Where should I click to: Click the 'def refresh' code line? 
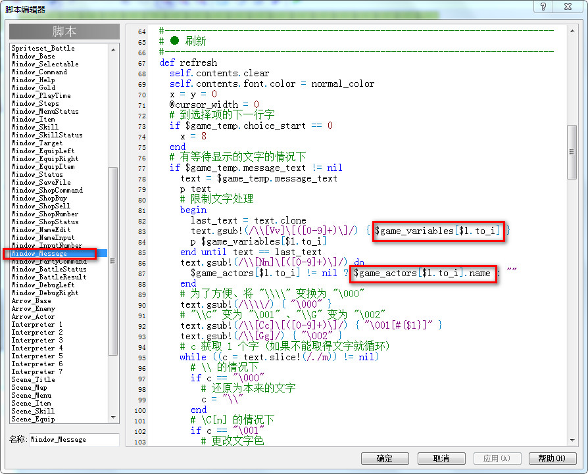click(188, 62)
